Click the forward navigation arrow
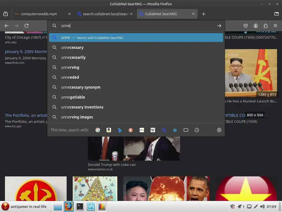282x212 pixels. [17, 26]
